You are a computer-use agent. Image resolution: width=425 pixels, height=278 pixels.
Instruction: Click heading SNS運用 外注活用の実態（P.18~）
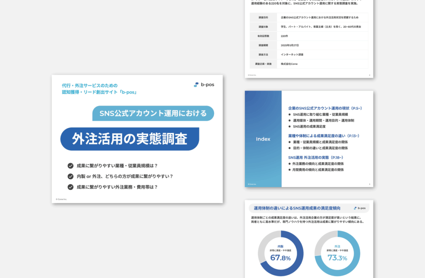coord(316,157)
